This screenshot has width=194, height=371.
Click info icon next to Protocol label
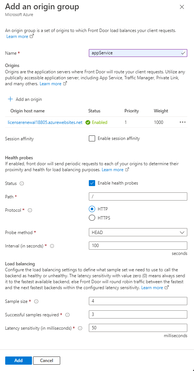click(30, 210)
